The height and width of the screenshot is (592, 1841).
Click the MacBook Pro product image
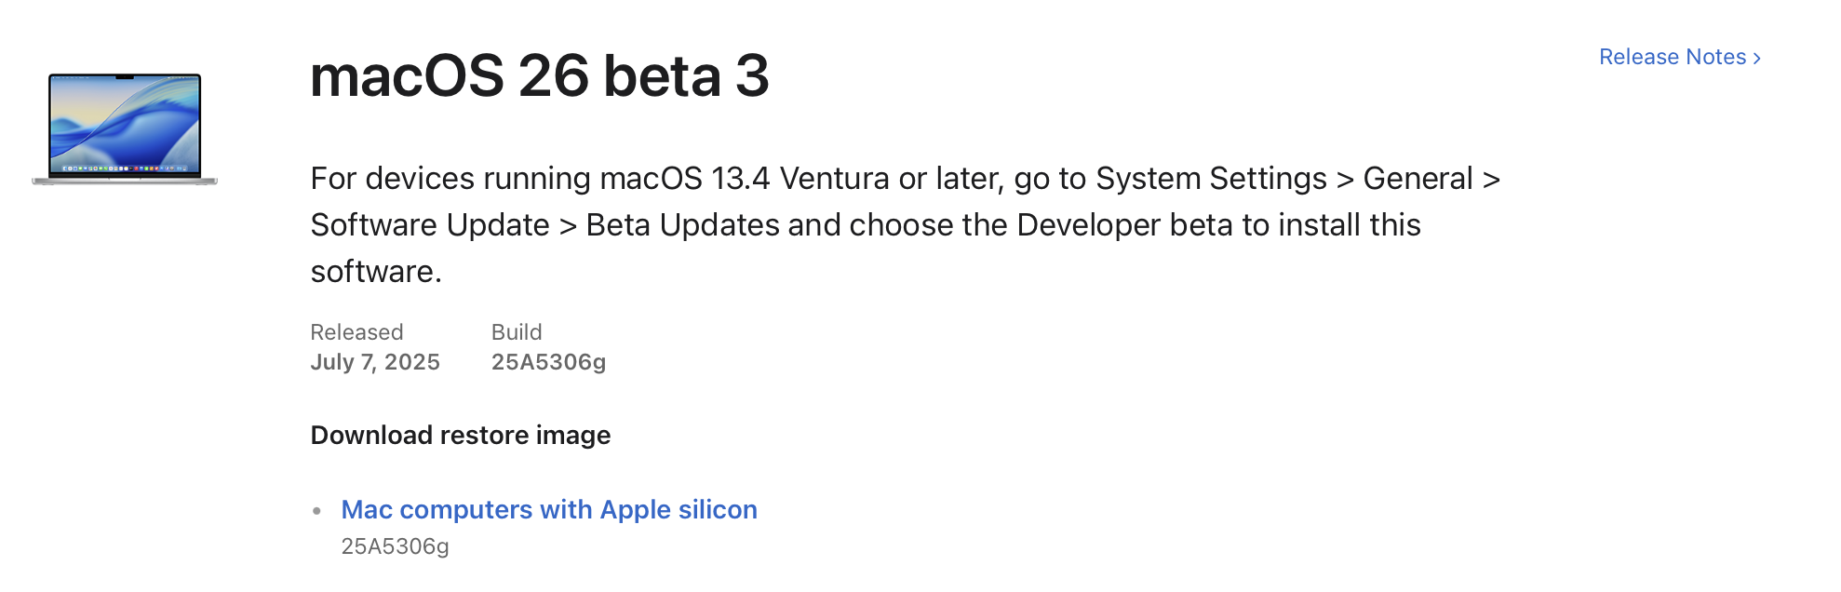pos(125,128)
